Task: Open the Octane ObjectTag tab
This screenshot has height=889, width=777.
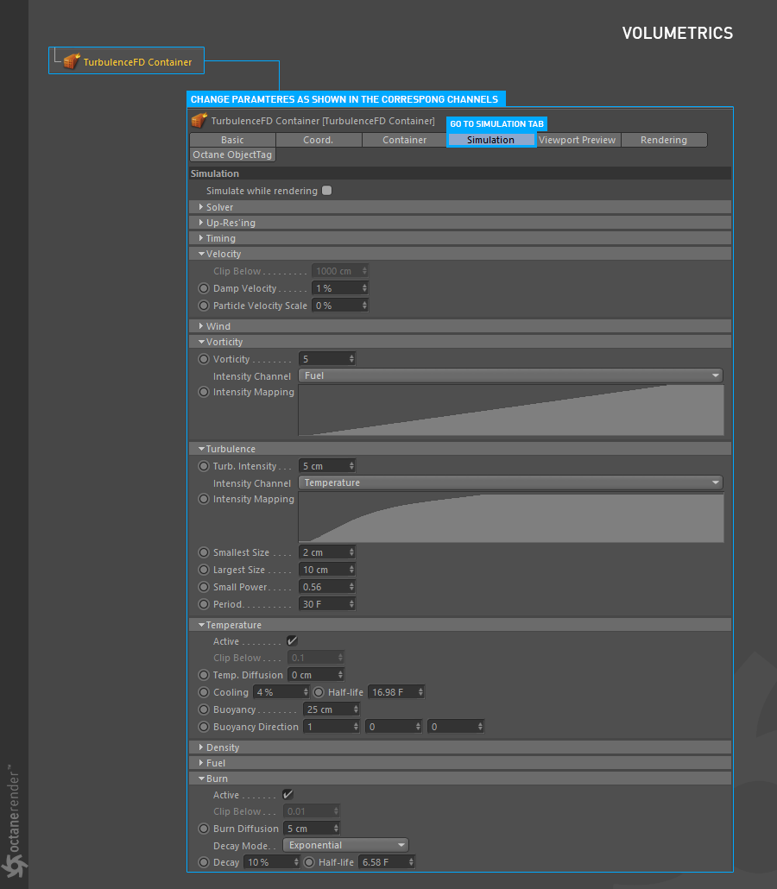Action: pyautogui.click(x=232, y=154)
